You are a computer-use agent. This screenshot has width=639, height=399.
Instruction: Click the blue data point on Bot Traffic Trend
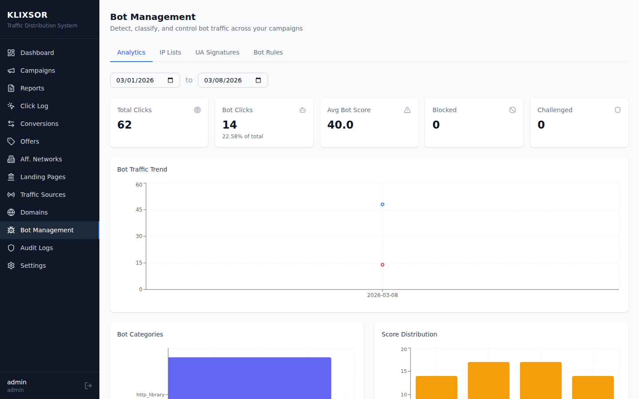382,204
